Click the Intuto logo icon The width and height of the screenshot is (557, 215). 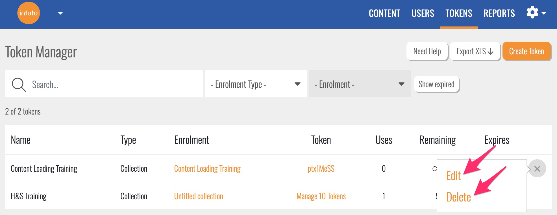[x=29, y=13]
